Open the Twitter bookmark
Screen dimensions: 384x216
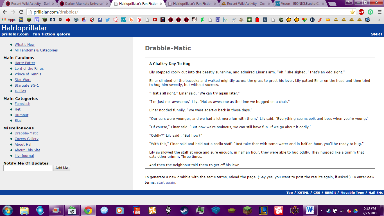point(107,20)
